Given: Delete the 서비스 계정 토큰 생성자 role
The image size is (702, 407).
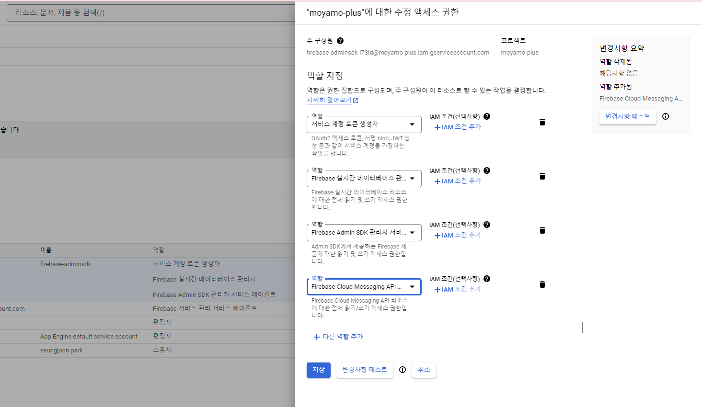Looking at the screenshot, I should click(542, 122).
